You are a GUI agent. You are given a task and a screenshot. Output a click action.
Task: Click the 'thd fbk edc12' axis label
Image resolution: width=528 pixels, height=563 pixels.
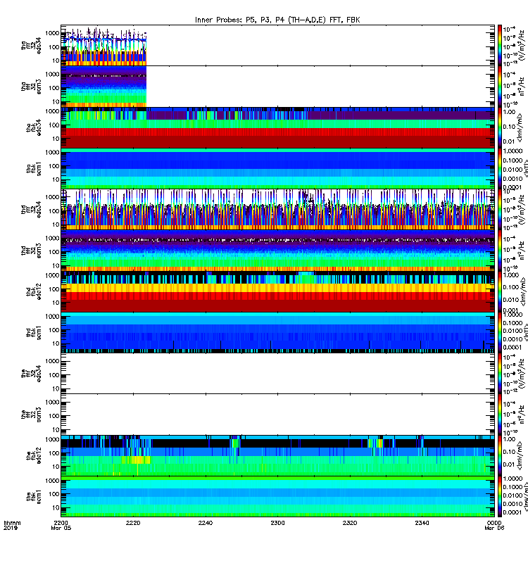pyautogui.click(x=34, y=291)
